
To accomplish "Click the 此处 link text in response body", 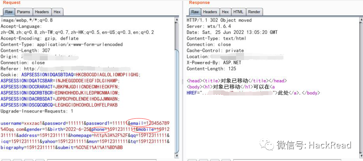I will coord(283,93).
